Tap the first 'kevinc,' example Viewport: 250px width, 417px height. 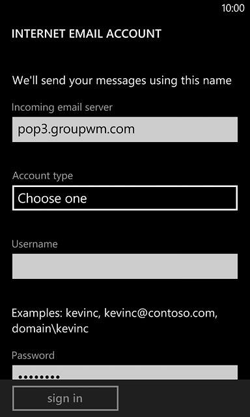tap(83, 313)
